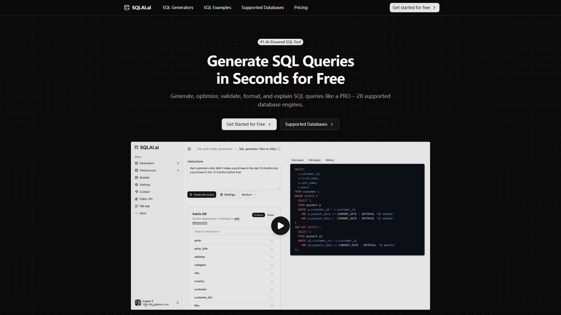Click the Settings gear in sidebar
This screenshot has height=315, width=561.
pos(136,185)
